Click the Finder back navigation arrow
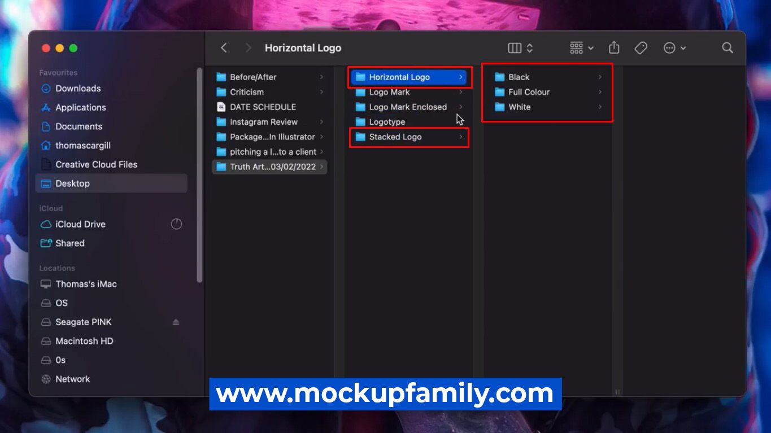 click(x=224, y=48)
